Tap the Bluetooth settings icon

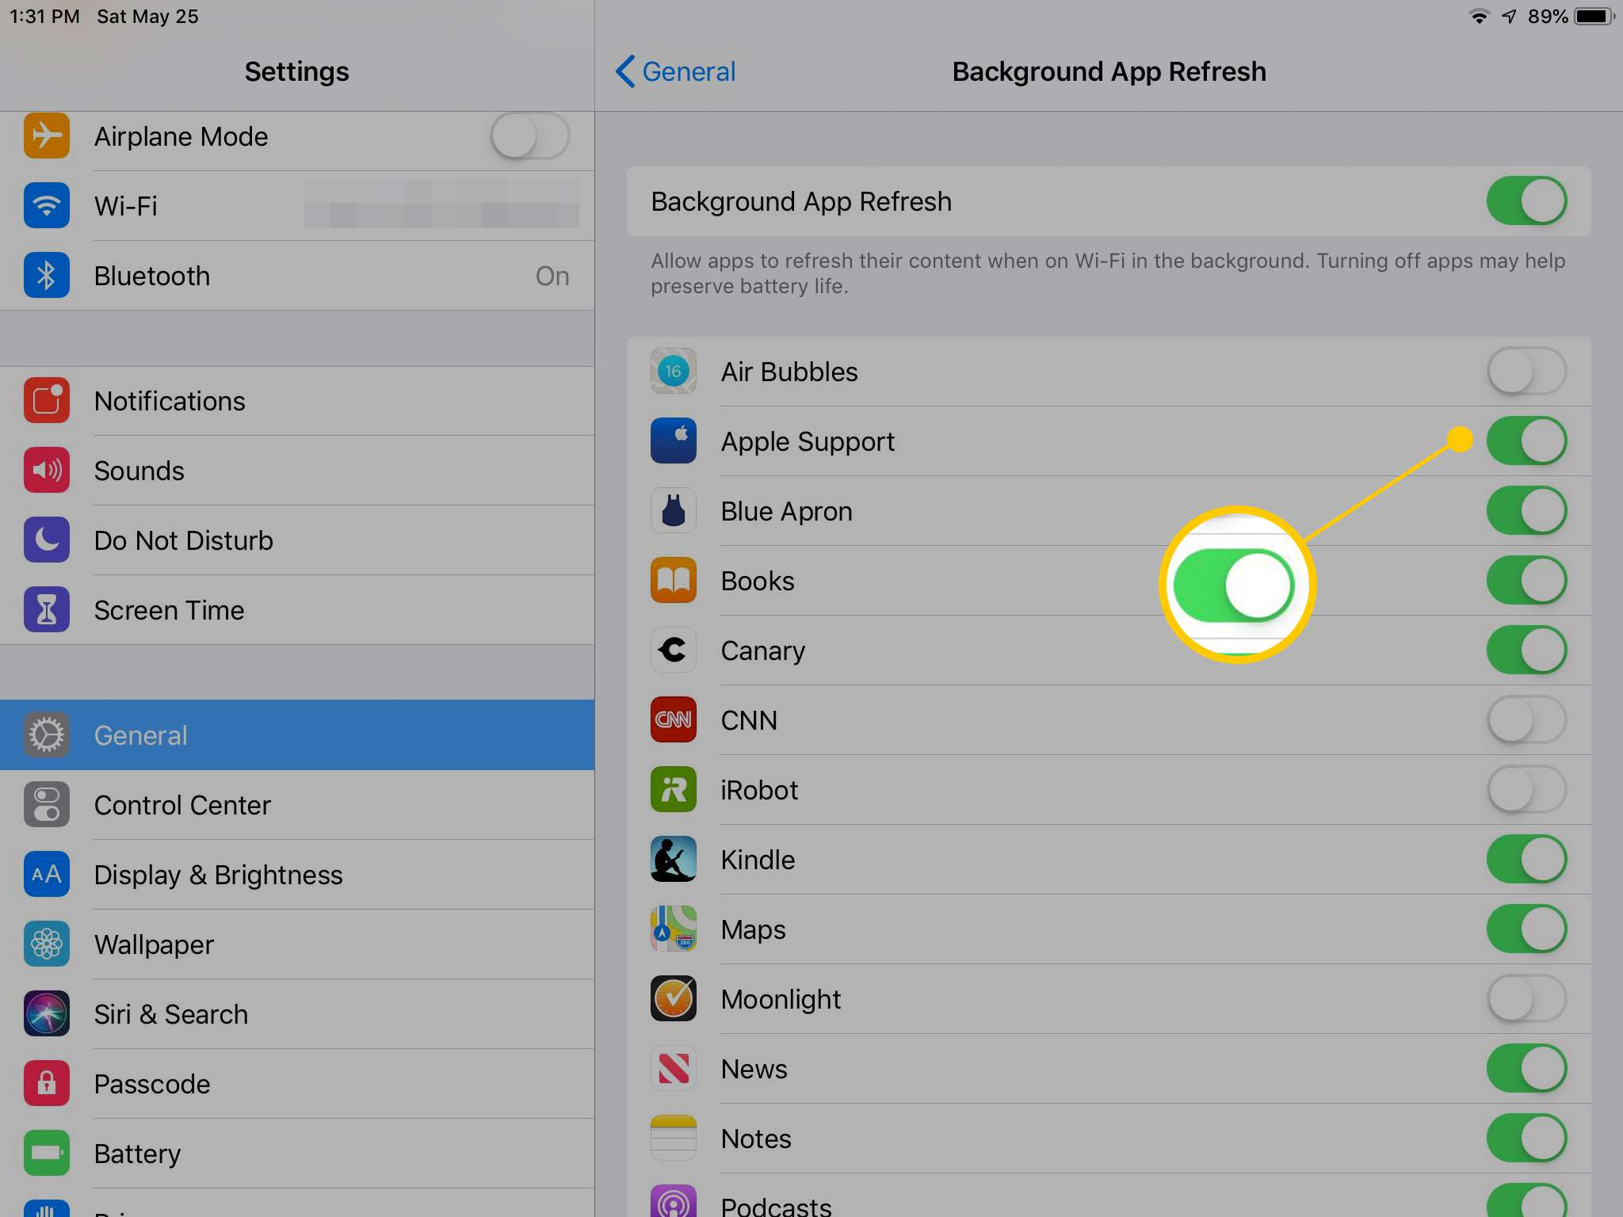(x=47, y=275)
